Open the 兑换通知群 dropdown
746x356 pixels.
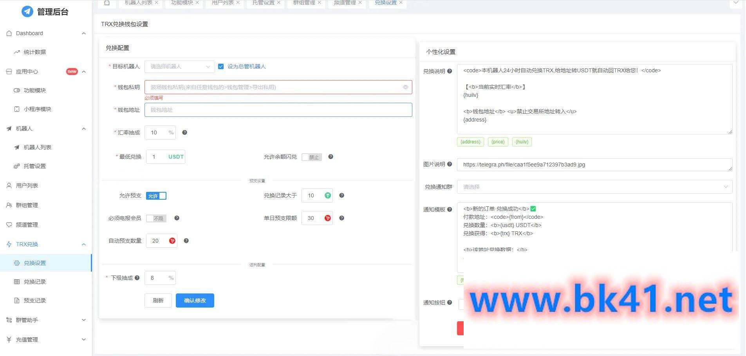[594, 187]
